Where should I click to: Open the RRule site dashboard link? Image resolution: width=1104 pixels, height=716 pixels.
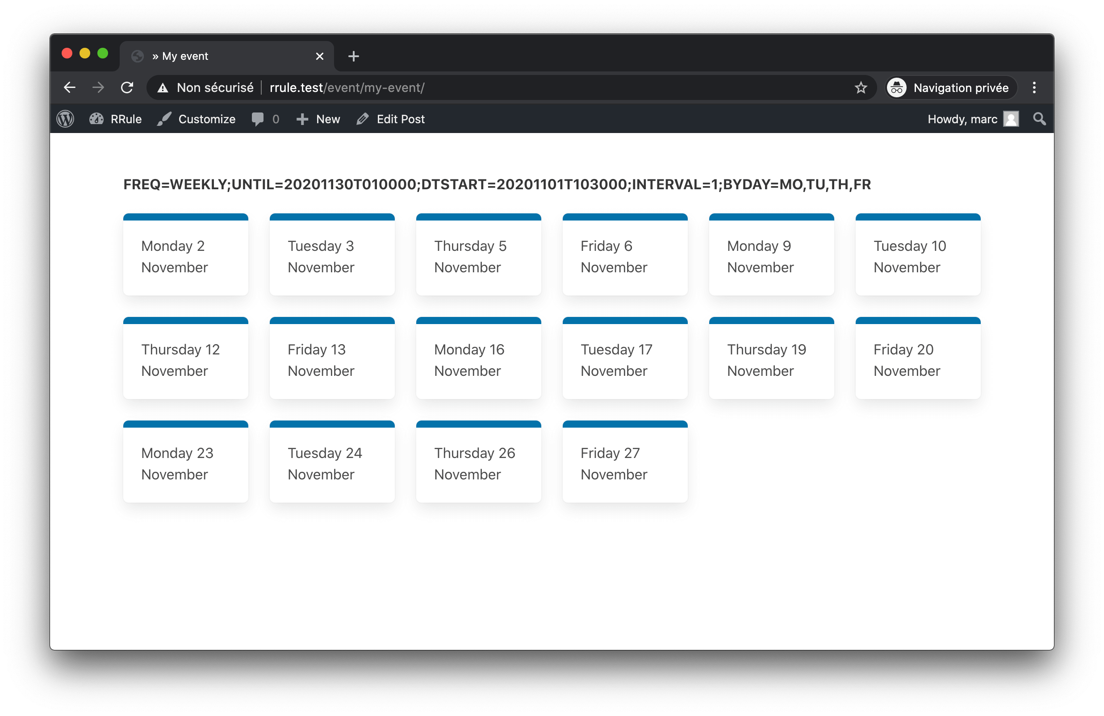tap(116, 119)
